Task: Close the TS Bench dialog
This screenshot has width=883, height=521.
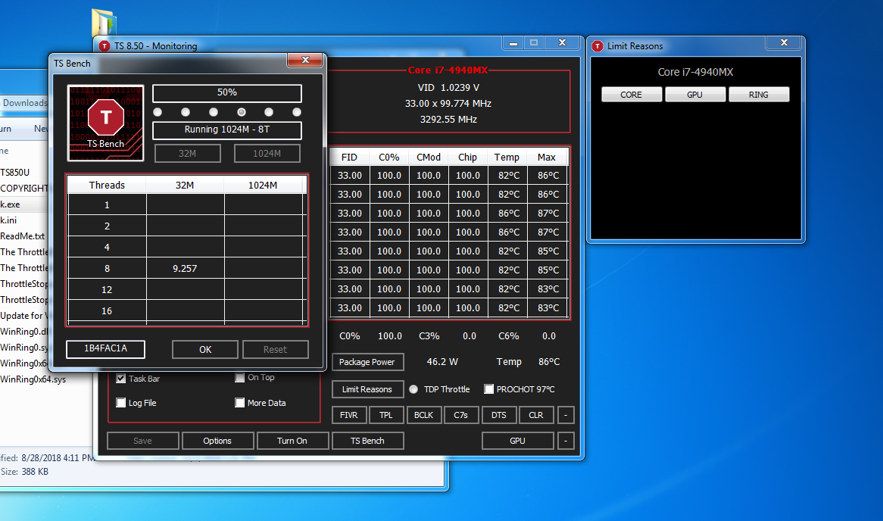Action: [305, 60]
